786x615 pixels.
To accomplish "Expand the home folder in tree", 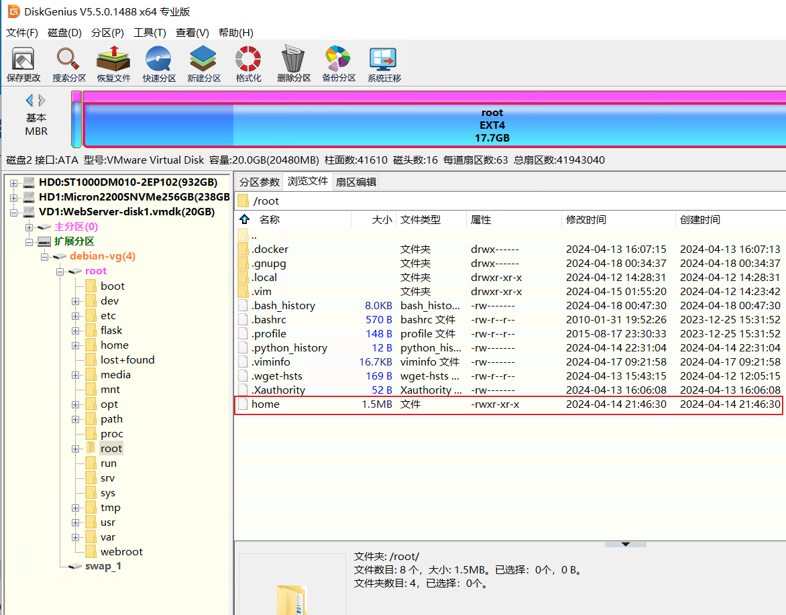I will click(75, 345).
